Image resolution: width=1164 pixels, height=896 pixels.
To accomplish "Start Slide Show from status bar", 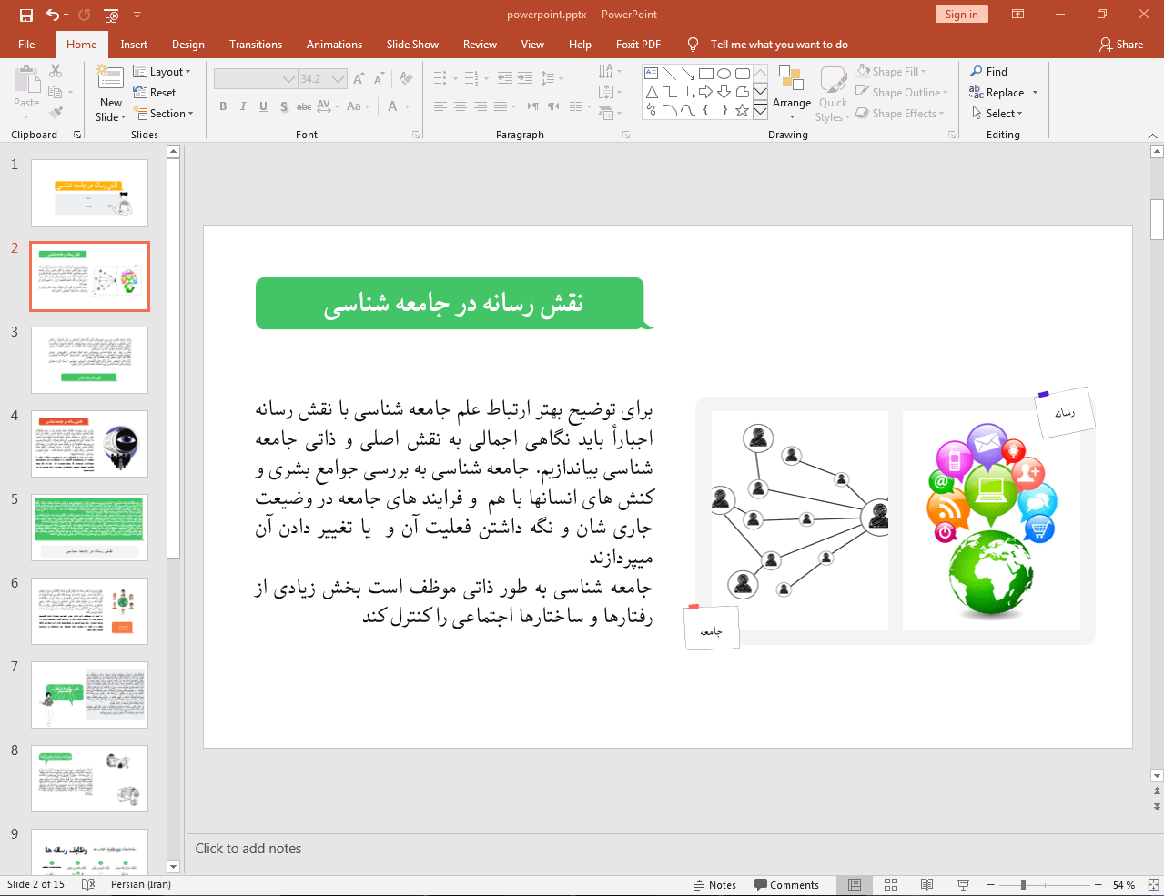I will 963,885.
